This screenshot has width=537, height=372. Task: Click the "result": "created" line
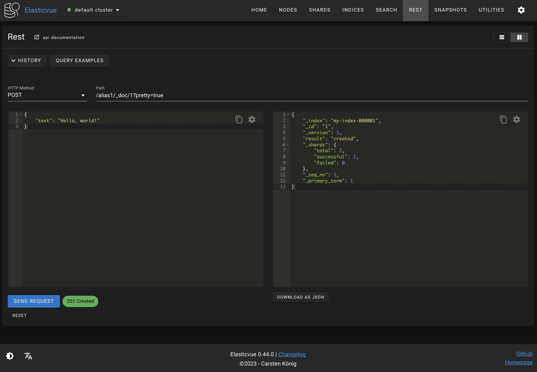tap(330, 139)
